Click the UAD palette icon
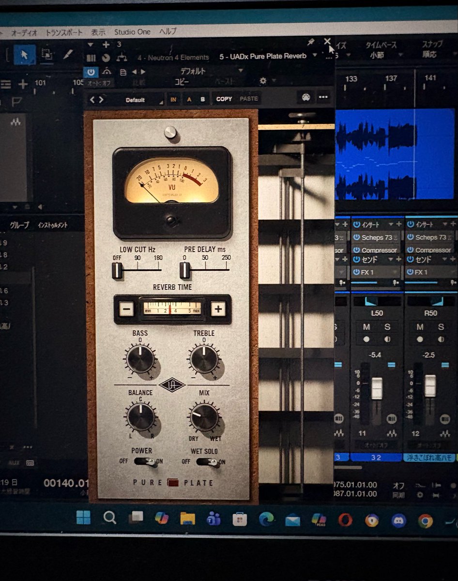Screen dimensions: 458x581 305,97
